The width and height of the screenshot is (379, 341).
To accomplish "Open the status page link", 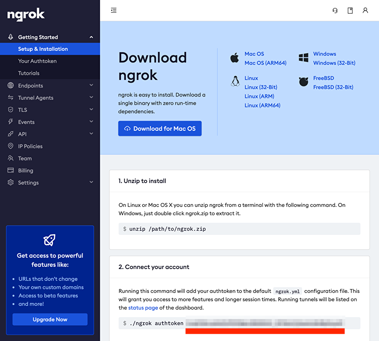I will click(x=143, y=308).
